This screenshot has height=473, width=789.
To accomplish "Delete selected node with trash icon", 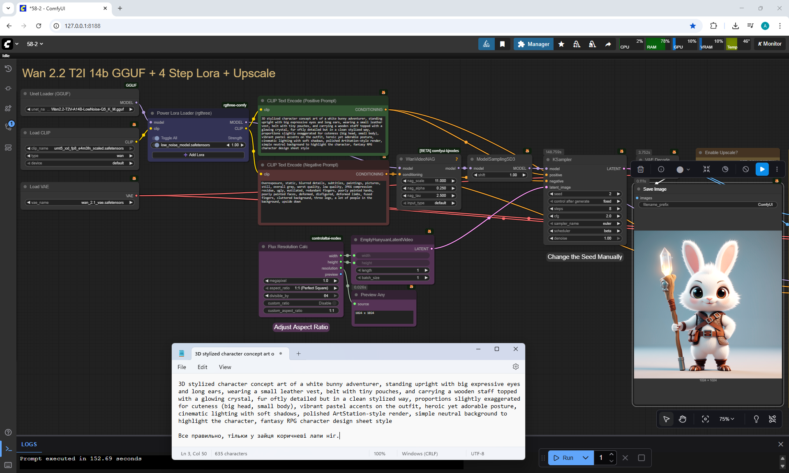I will point(640,169).
